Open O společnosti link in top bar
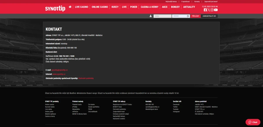Screen dimensions: 263x127 click(x=186, y=1)
